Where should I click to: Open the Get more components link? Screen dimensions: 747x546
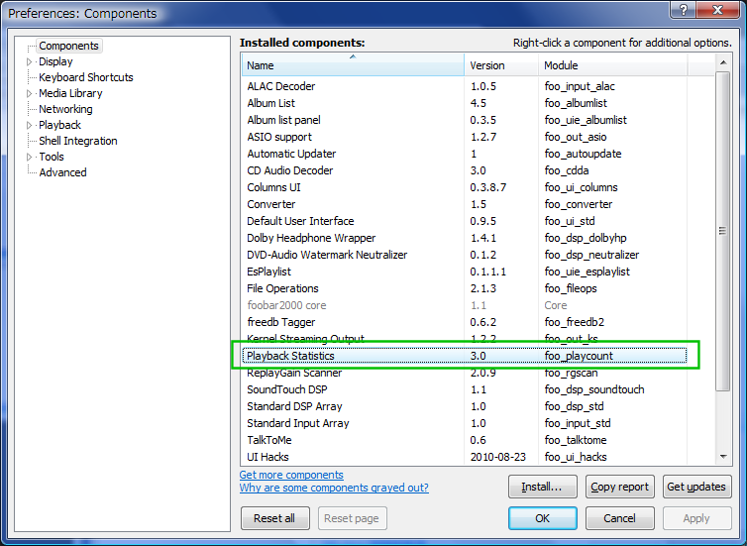click(x=291, y=475)
